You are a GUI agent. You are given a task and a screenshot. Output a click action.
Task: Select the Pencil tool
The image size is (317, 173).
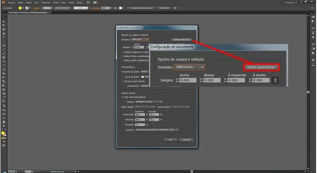pos(4,54)
